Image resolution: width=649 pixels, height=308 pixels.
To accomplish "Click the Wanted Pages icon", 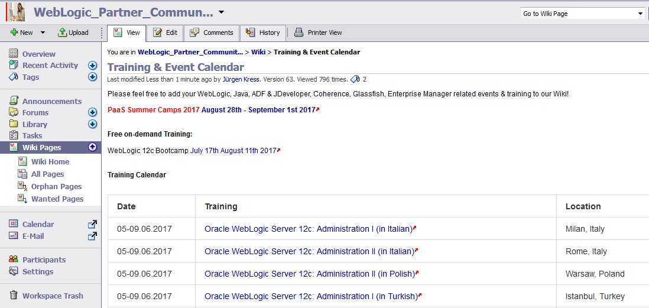I will coord(22,199).
